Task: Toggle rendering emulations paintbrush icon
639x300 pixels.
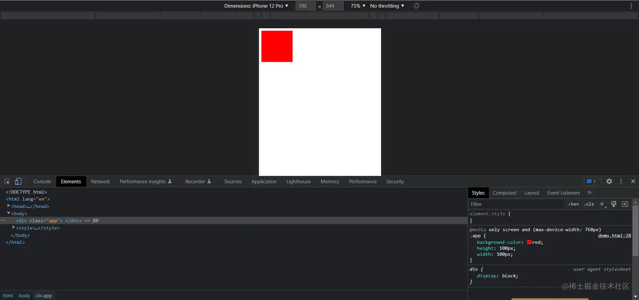Action: (x=614, y=204)
